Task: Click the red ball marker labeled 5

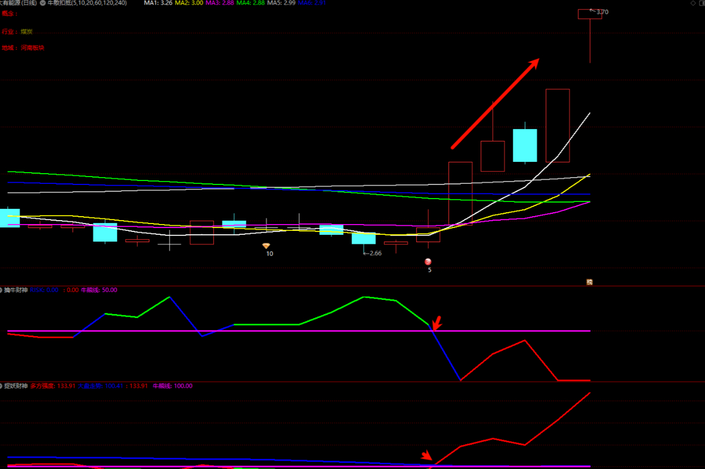Action: [x=429, y=261]
